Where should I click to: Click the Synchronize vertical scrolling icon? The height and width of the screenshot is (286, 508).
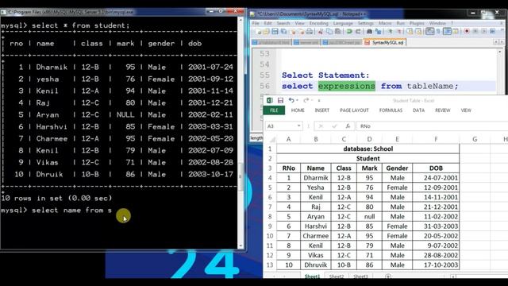tap(410, 32)
